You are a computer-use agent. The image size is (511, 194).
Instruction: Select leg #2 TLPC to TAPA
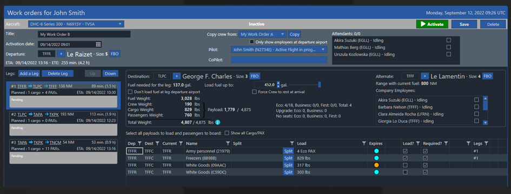(63, 123)
